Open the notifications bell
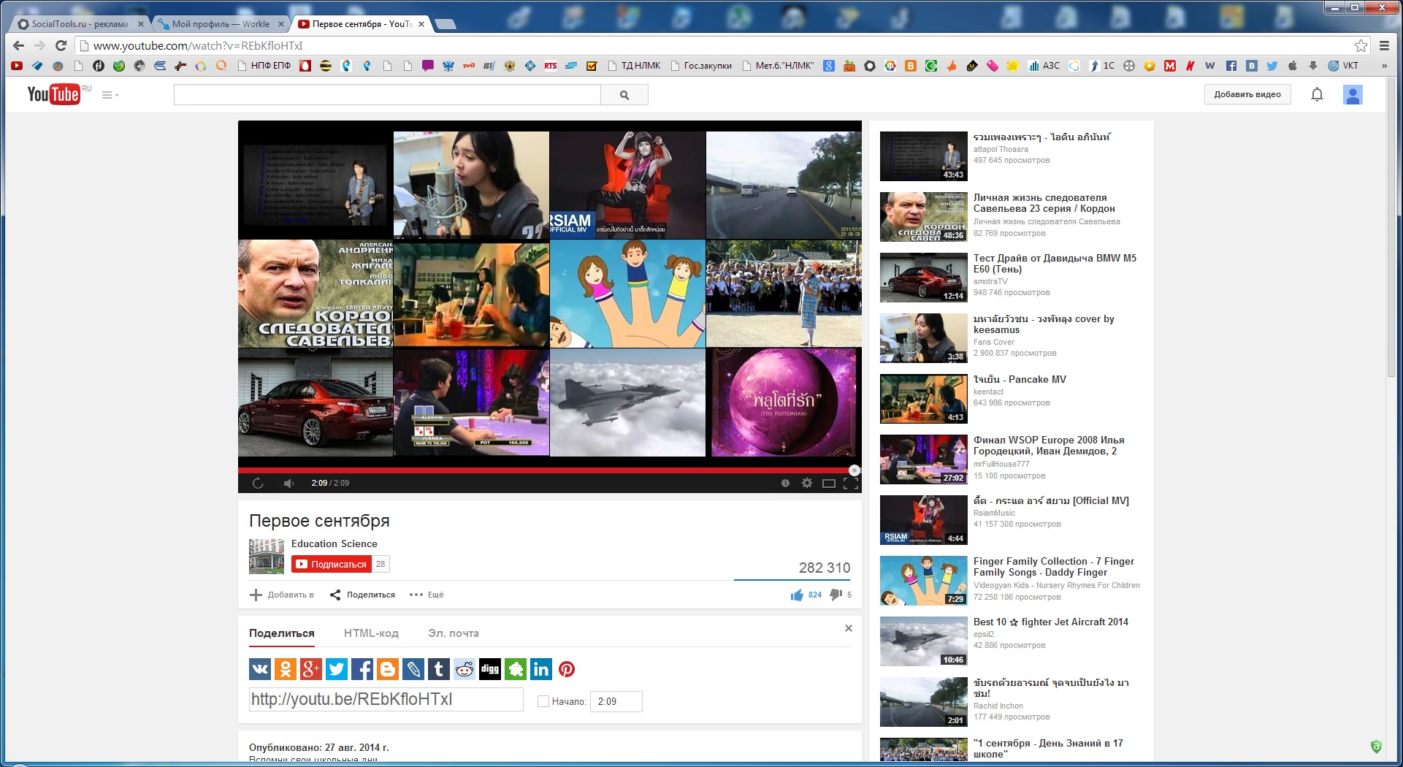This screenshot has height=767, width=1403. point(1317,94)
